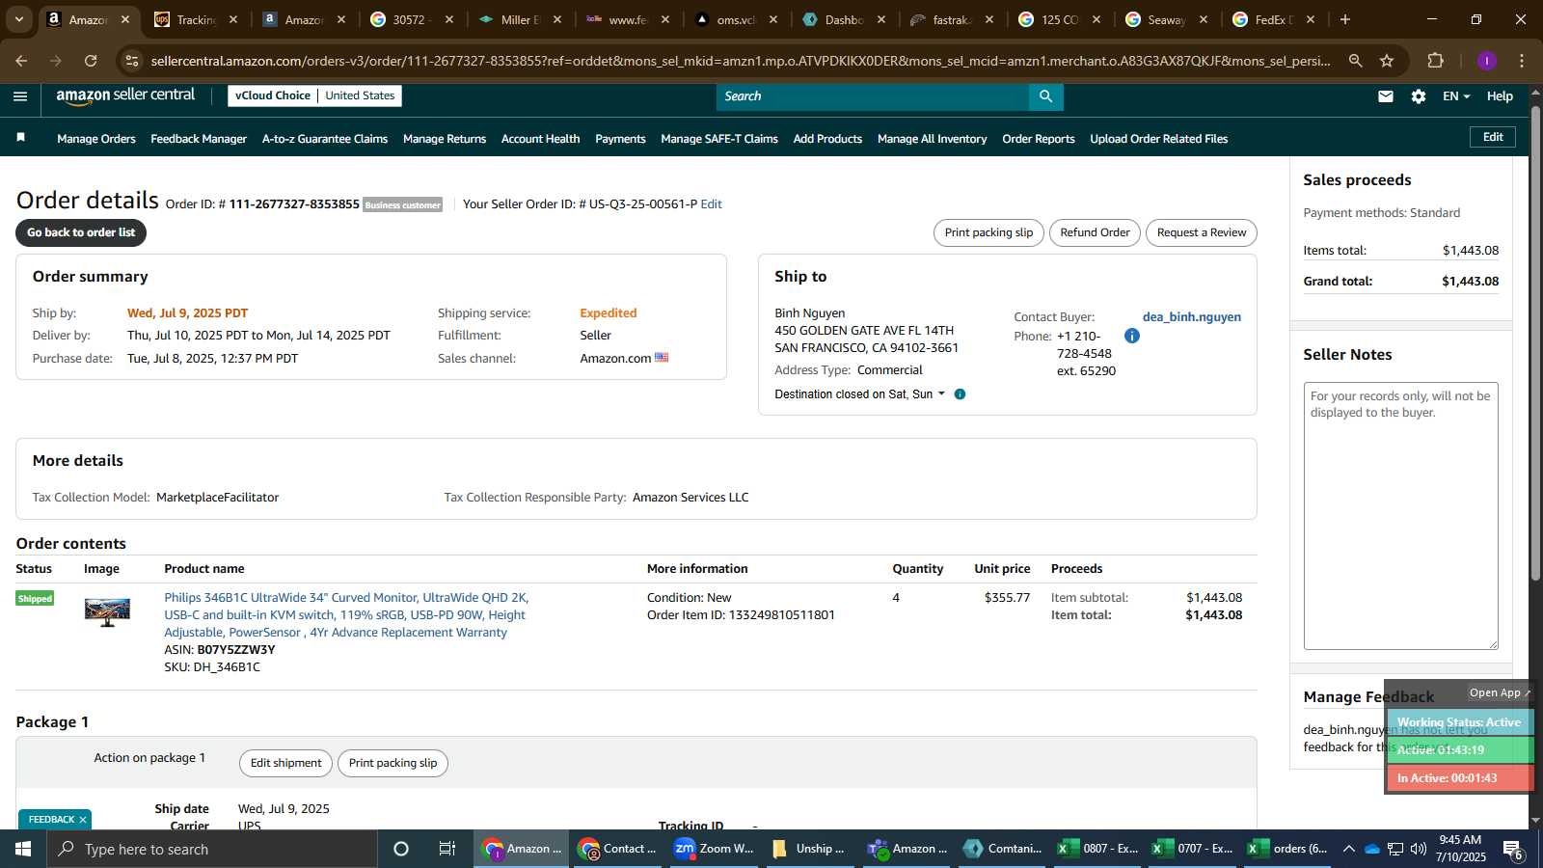Open Philips 346B1C monitor product link

point(346,615)
